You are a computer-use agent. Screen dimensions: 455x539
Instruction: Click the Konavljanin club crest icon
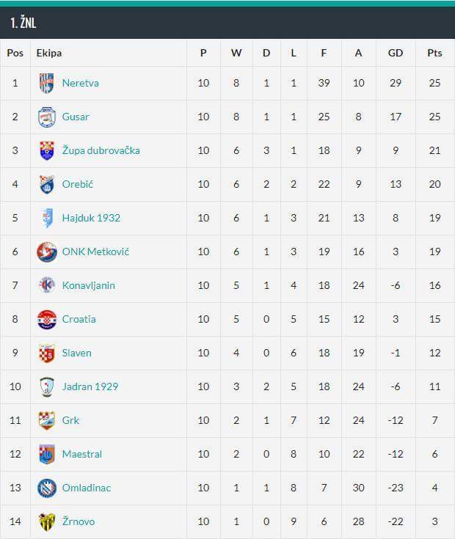[x=46, y=285]
